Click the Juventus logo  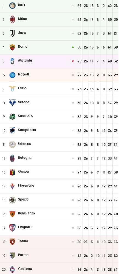(x=12, y=33)
